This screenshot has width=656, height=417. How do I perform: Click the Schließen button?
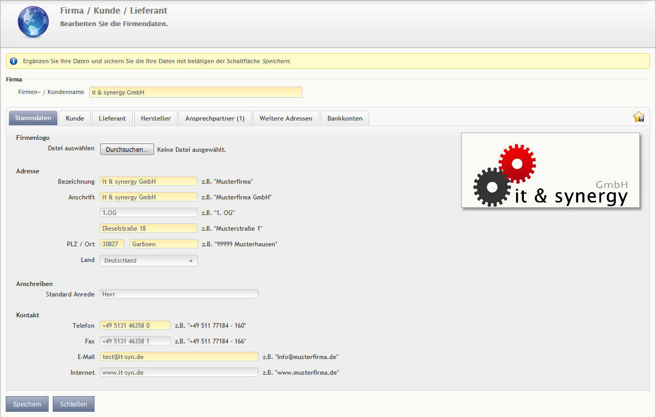(74, 404)
